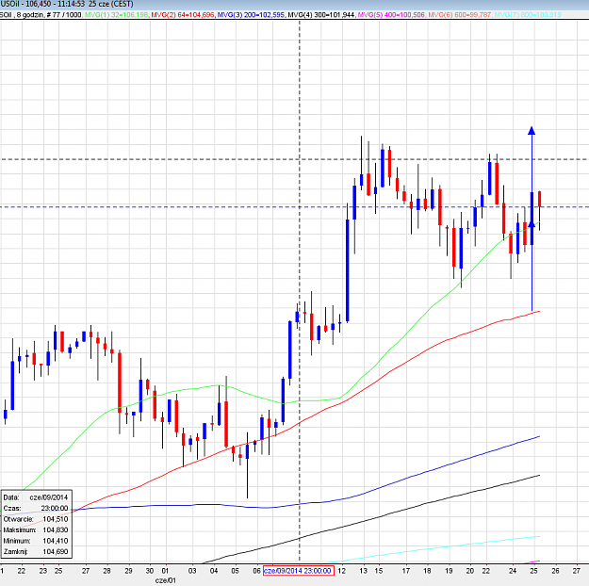Click the date axis label 12
Screen dimensions: 589x586
(x=341, y=571)
